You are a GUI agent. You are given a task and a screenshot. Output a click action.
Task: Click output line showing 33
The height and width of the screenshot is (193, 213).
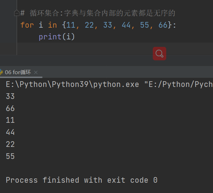[x=10, y=96]
